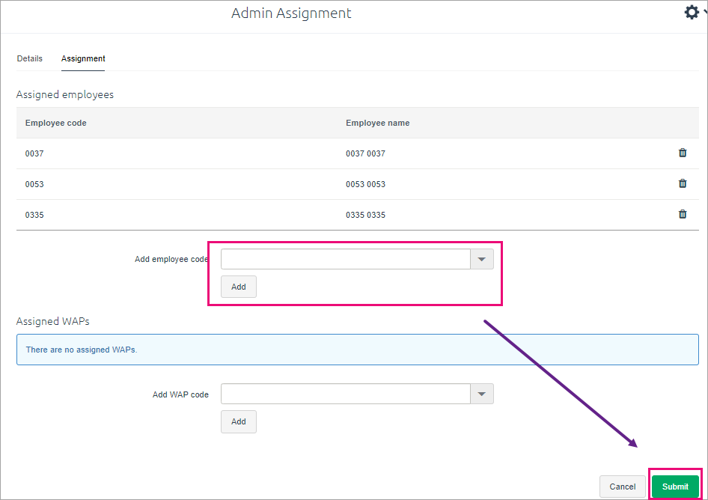708x500 pixels.
Task: Click the no assigned WAPs info message
Action: [x=358, y=350]
